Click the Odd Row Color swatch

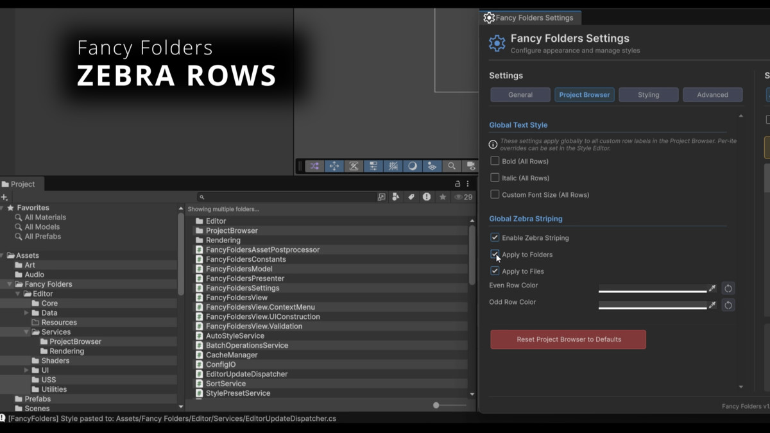tap(653, 305)
